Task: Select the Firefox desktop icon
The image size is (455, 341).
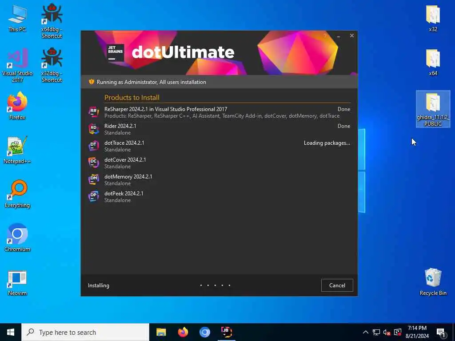Action: [17, 106]
